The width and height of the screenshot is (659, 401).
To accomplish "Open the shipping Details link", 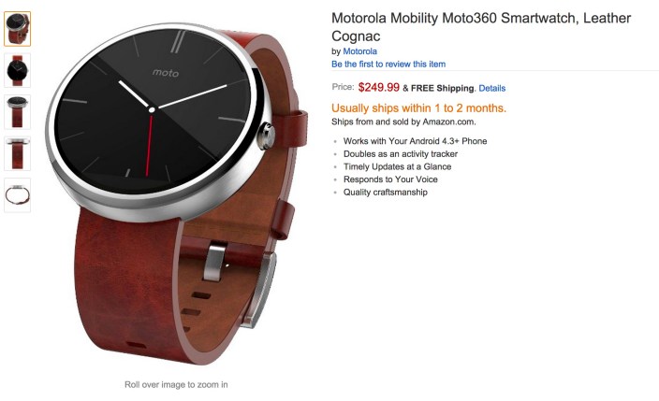I will pyautogui.click(x=491, y=88).
